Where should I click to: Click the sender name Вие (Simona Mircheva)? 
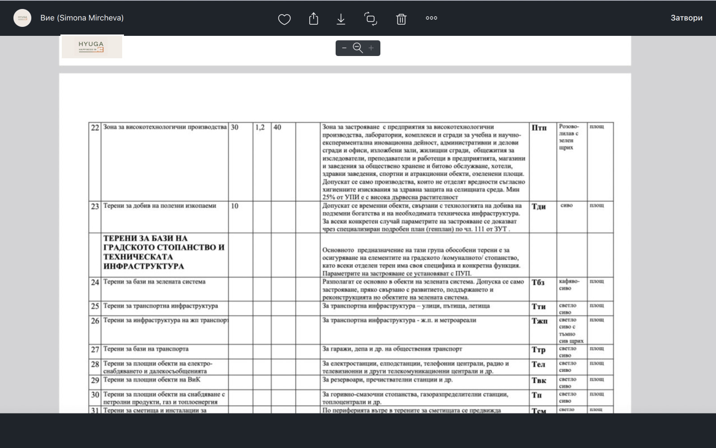click(82, 18)
